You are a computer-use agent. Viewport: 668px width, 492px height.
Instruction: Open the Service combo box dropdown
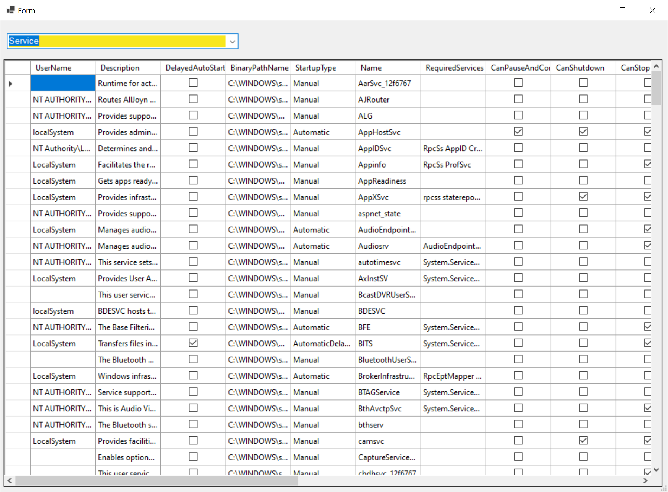click(x=232, y=41)
